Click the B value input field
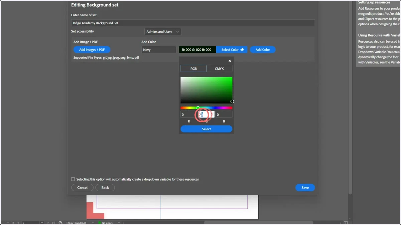Viewport: 401px width, 225px height. [224, 115]
